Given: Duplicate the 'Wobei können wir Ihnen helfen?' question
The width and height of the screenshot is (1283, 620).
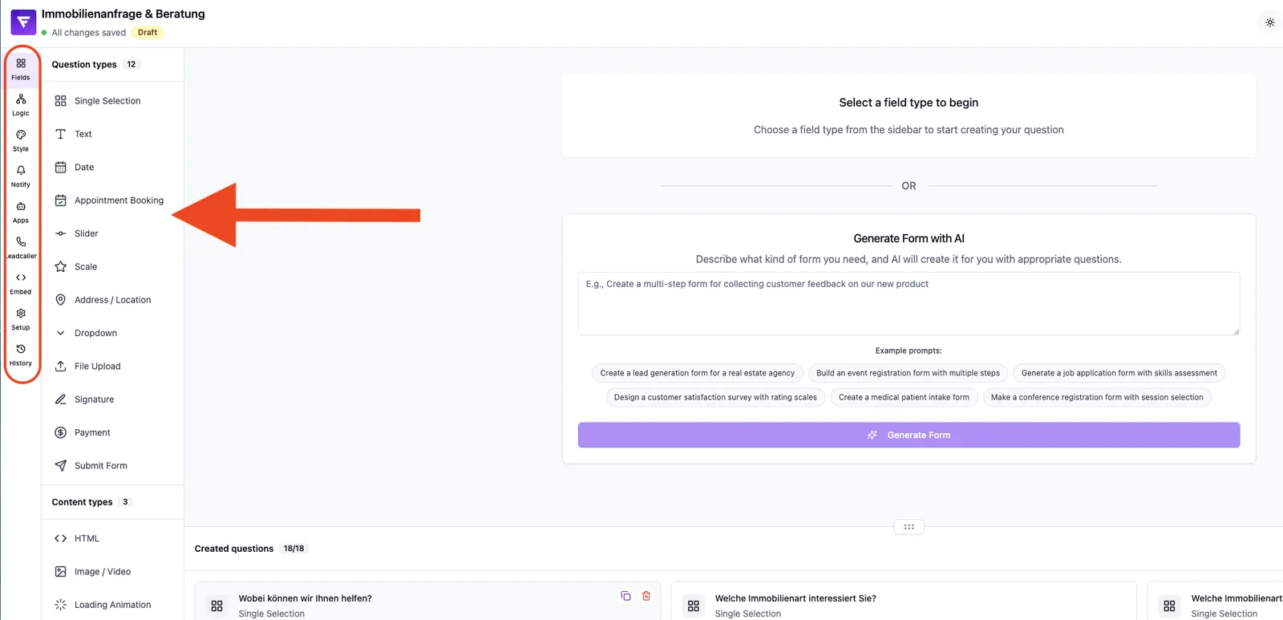Looking at the screenshot, I should click(625, 596).
